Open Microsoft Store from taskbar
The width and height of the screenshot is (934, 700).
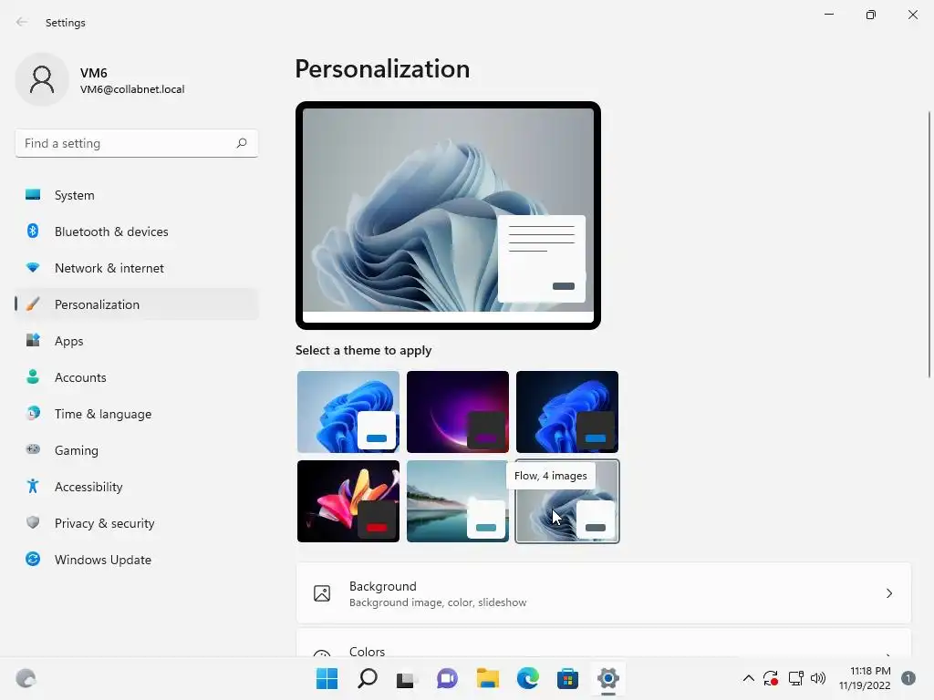[x=567, y=678]
